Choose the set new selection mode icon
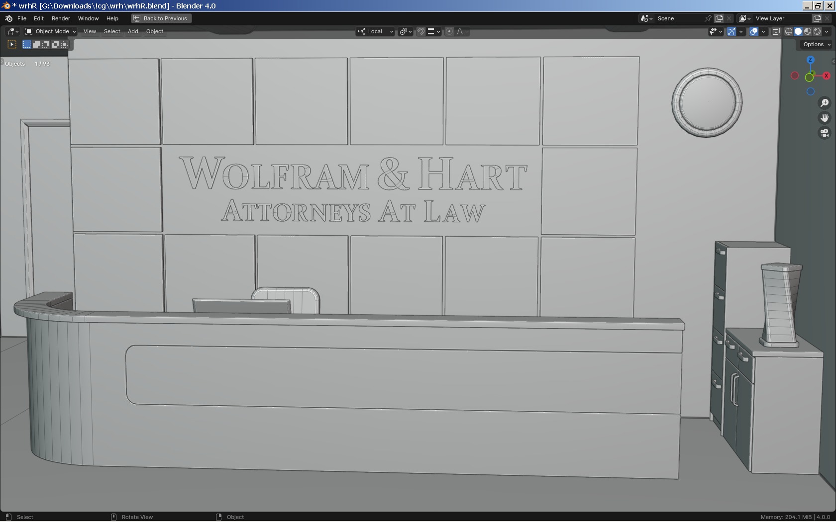 (27, 44)
